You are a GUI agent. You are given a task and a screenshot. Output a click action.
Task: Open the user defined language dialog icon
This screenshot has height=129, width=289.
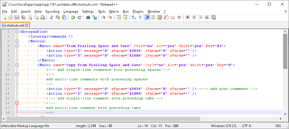153,17
